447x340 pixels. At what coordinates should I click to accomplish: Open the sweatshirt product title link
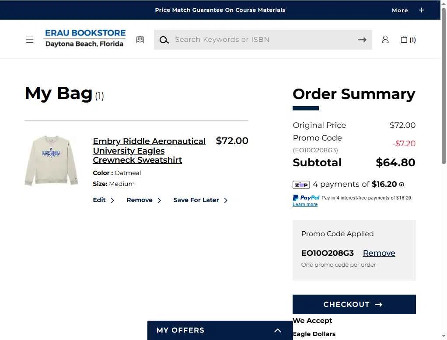[x=149, y=151]
